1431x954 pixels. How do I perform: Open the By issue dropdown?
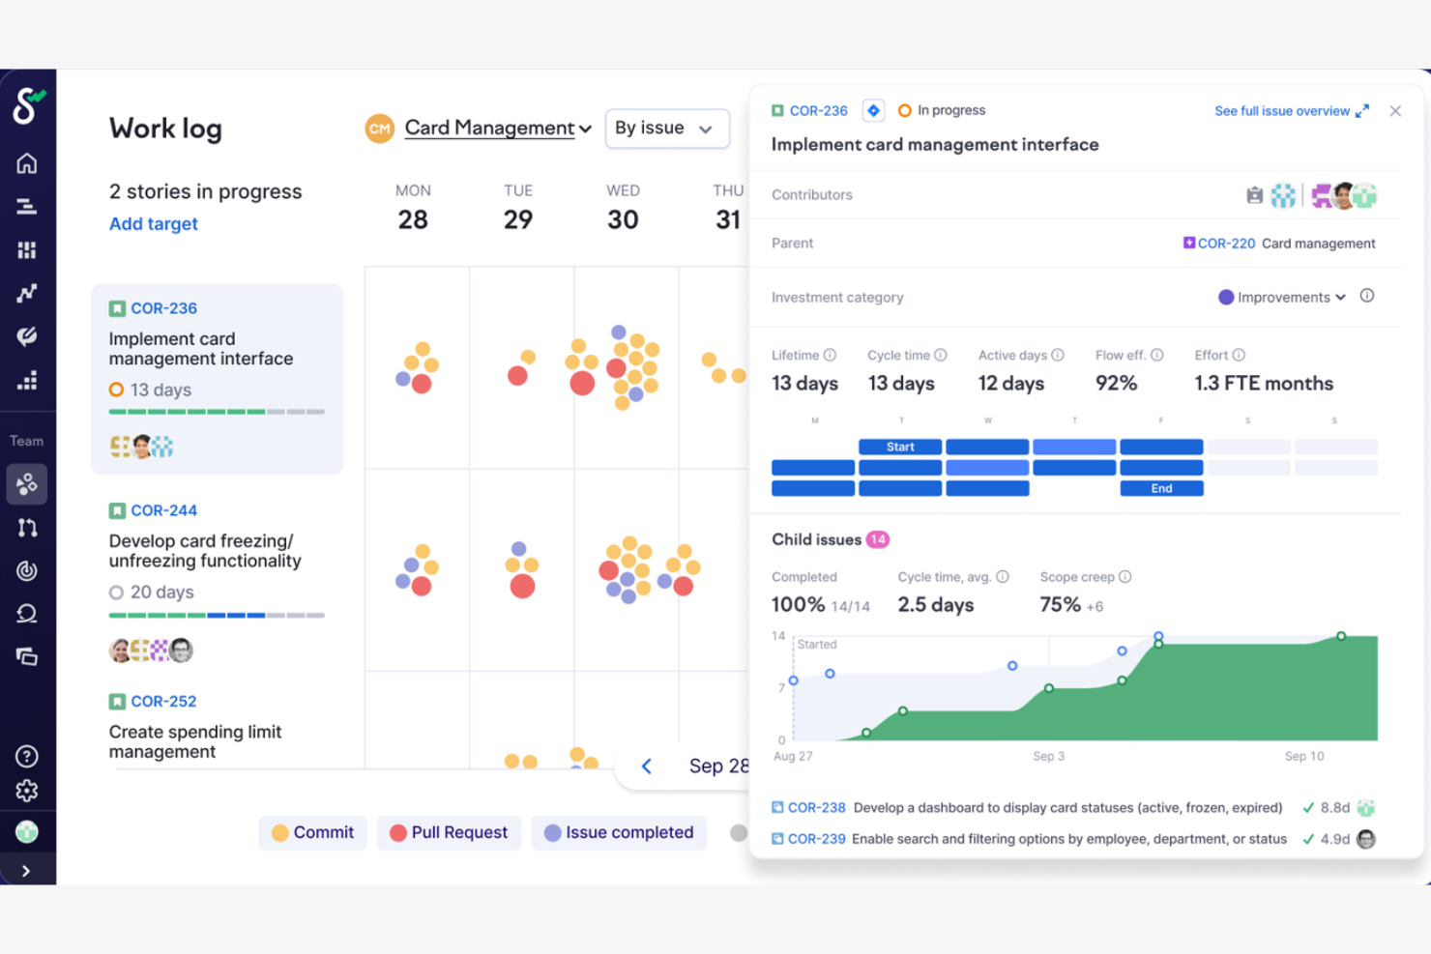[666, 128]
